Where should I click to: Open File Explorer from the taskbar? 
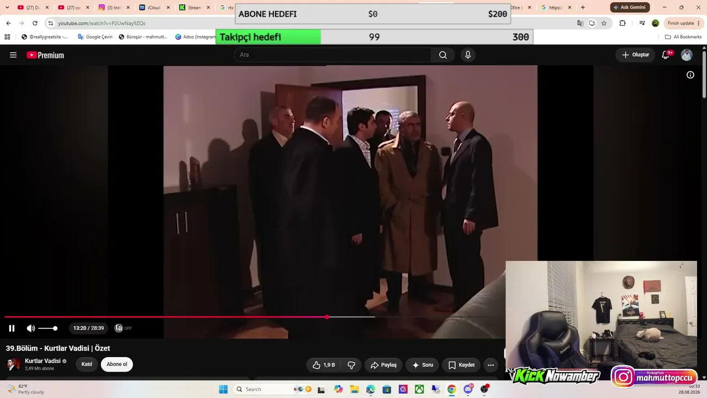click(x=355, y=389)
